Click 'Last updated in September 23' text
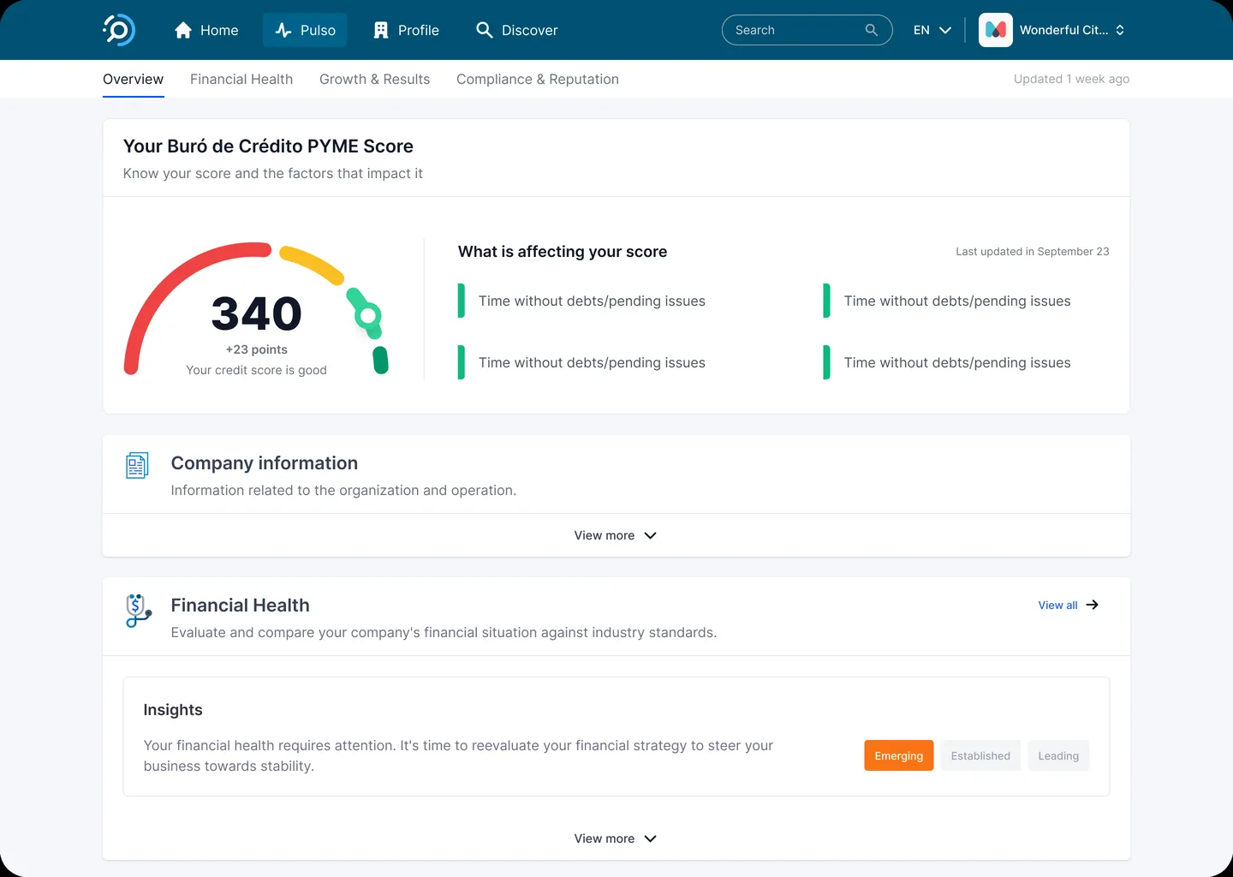Viewport: 1233px width, 877px height. click(x=1033, y=251)
